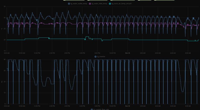This screenshot has height=110, width=200.
Task: Click 2:00 PM label under temperature chart
Action: [52, 53]
